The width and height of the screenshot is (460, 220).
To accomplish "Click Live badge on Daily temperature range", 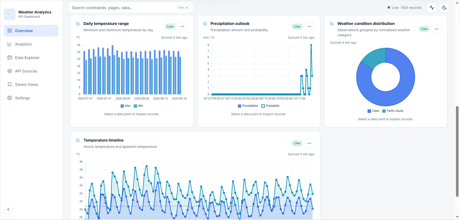I will (170, 26).
